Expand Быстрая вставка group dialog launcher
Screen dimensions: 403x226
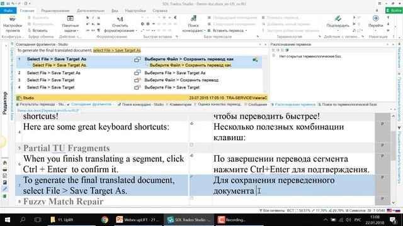point(177,36)
